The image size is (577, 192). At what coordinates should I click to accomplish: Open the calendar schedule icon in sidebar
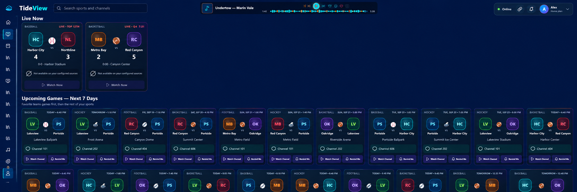(x=8, y=46)
